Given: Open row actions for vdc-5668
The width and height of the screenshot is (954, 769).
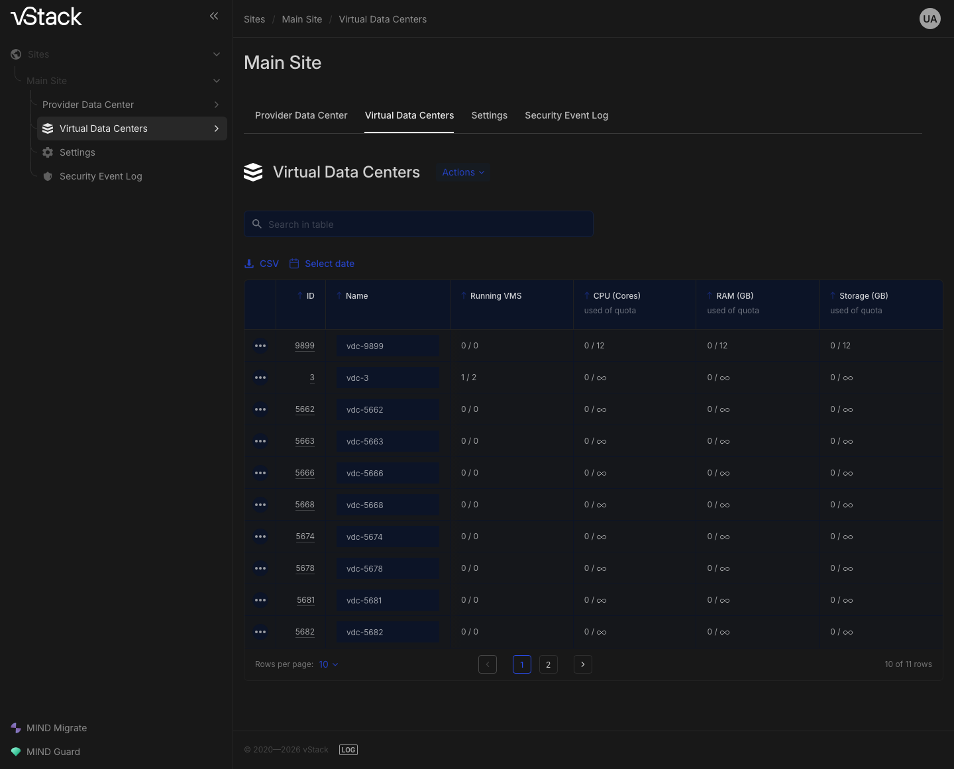Looking at the screenshot, I should click(x=260, y=505).
